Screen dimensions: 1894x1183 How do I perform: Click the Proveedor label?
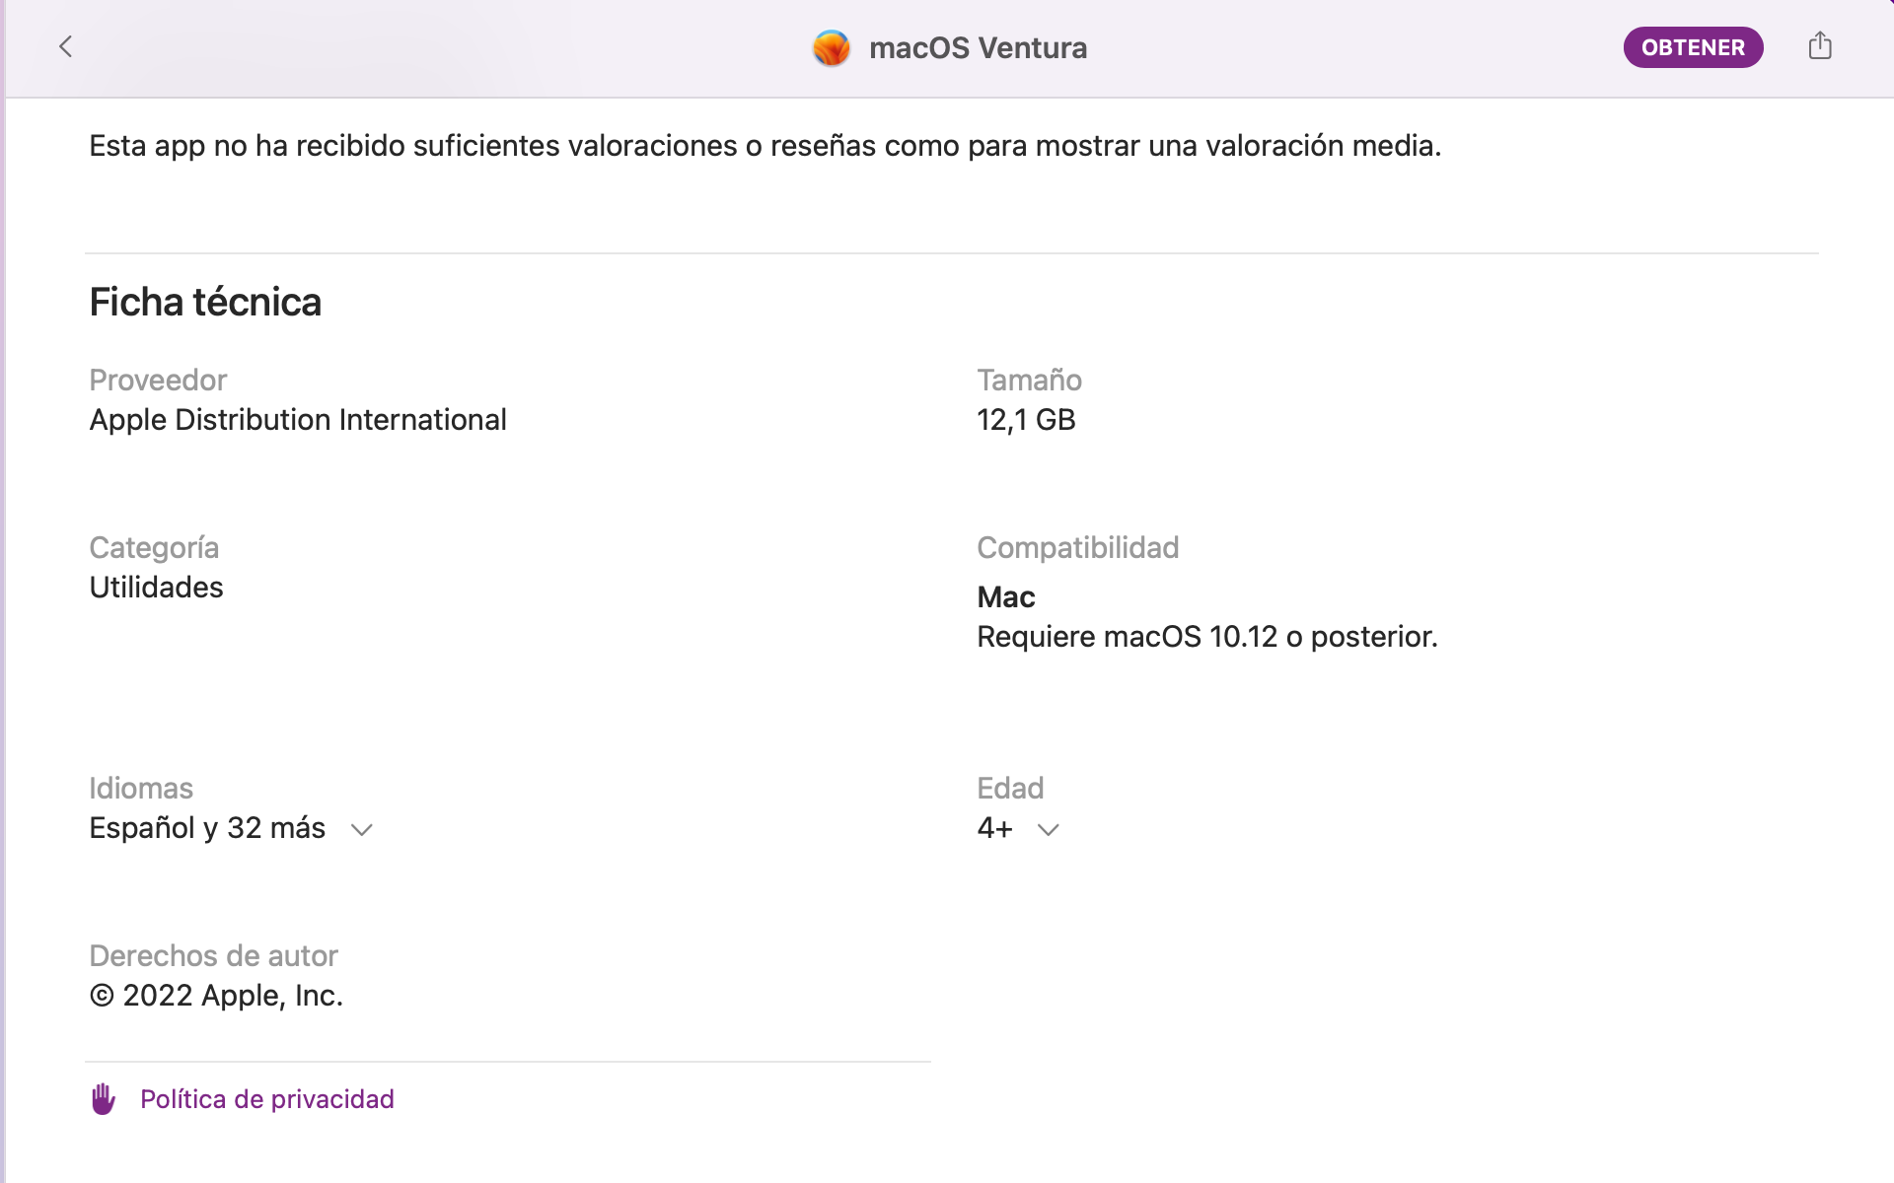[158, 380]
